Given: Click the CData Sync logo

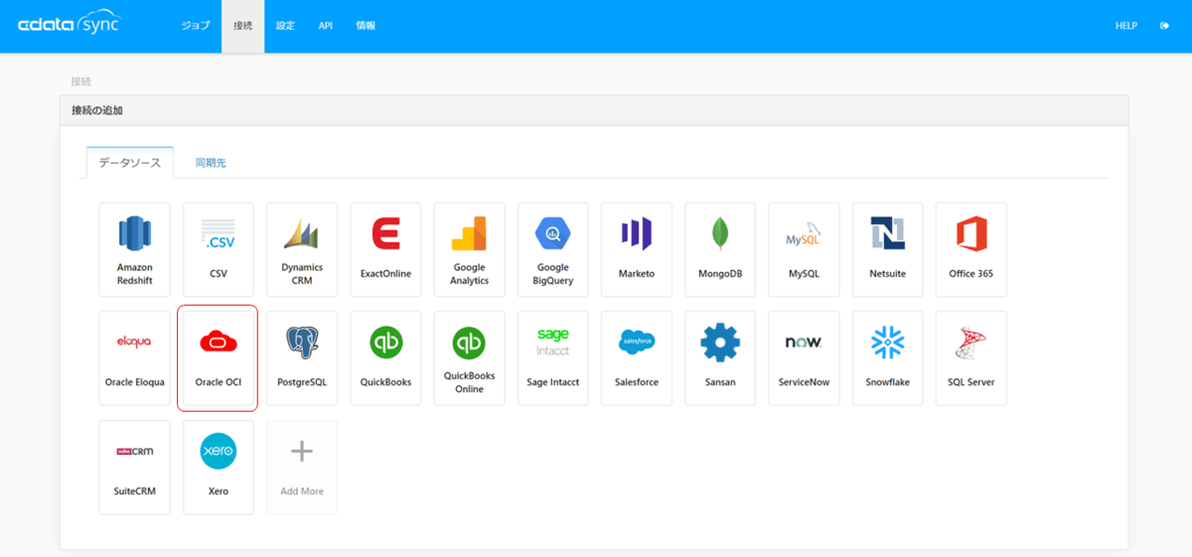Looking at the screenshot, I should [x=68, y=26].
